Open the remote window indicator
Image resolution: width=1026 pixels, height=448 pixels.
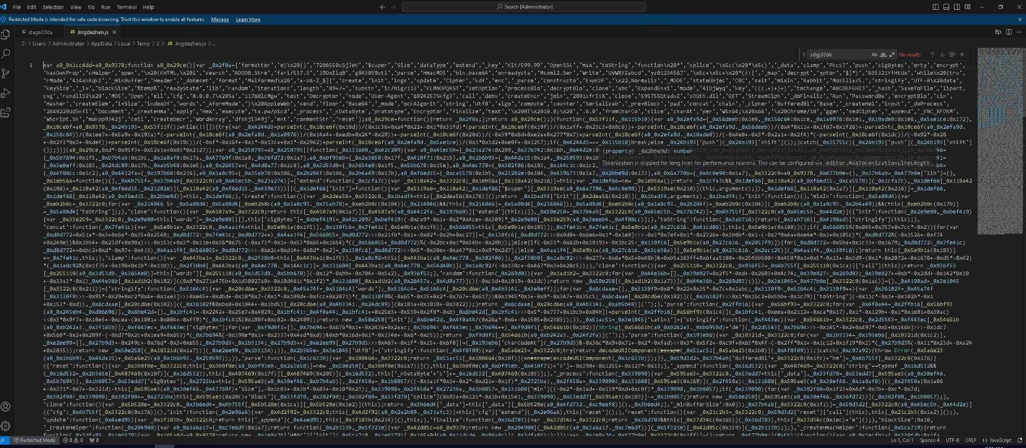4,440
